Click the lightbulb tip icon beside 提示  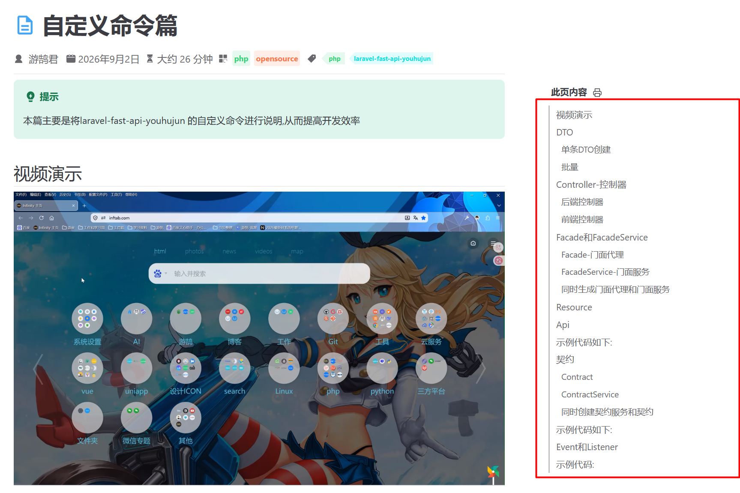point(30,97)
